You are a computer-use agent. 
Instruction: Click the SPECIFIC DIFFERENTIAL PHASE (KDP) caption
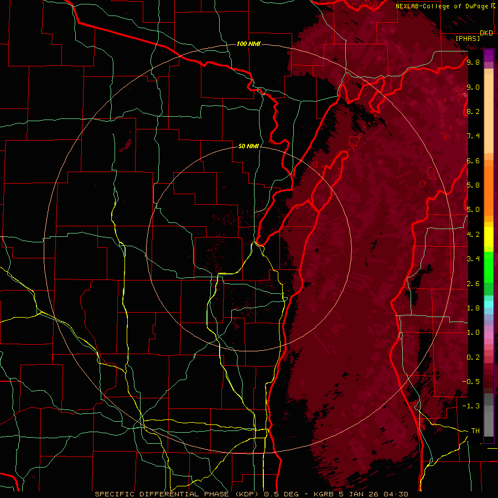[177, 494]
